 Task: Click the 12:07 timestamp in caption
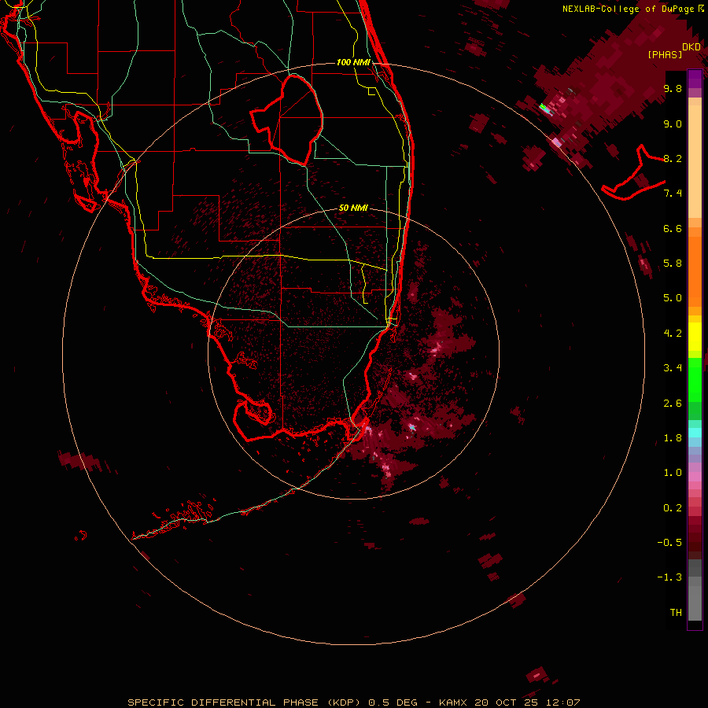562,702
